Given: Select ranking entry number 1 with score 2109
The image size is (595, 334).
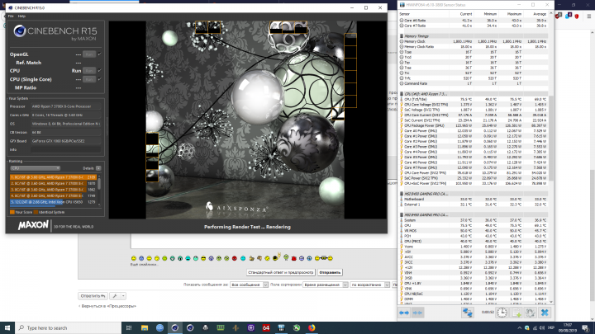Looking at the screenshot, I should (53, 176).
